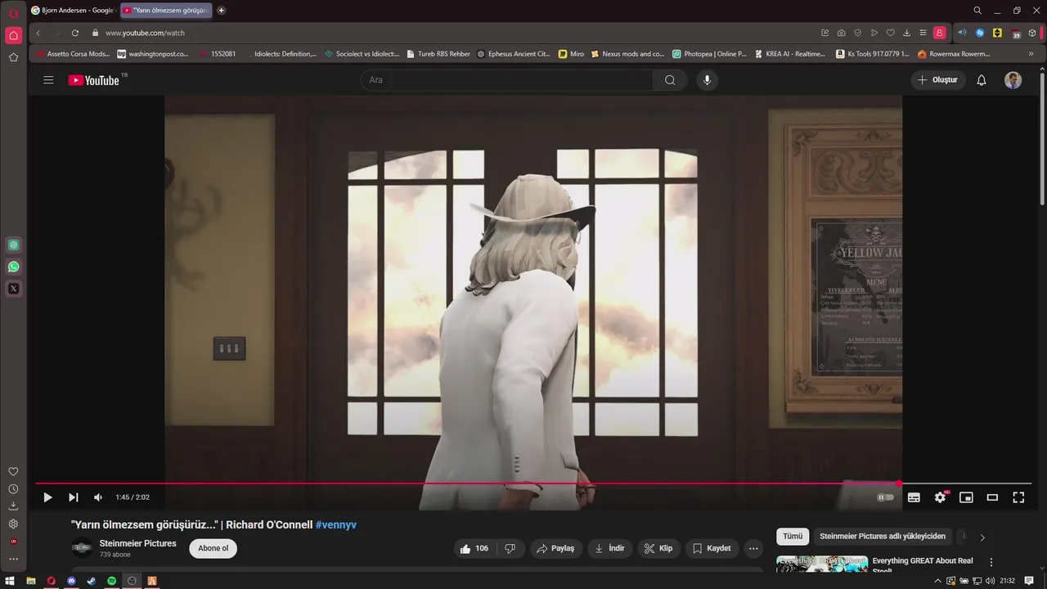
Task: Open tab search magnifier in title bar
Action: pyautogui.click(x=977, y=11)
